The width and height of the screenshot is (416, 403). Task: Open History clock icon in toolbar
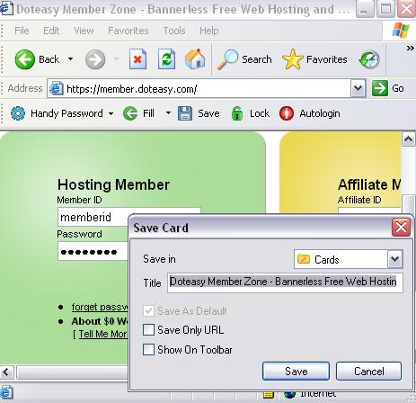pyautogui.click(x=369, y=59)
